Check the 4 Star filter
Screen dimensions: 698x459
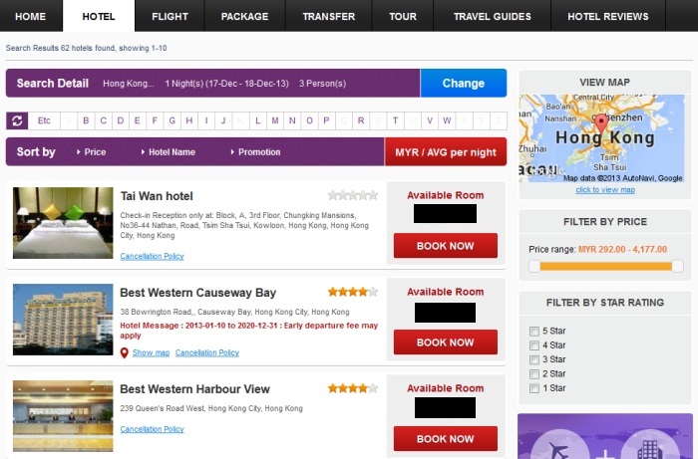pyautogui.click(x=534, y=345)
